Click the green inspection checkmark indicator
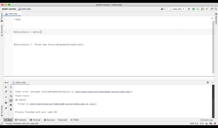Image resolution: width=218 pixels, height=128 pixels. click(212, 18)
